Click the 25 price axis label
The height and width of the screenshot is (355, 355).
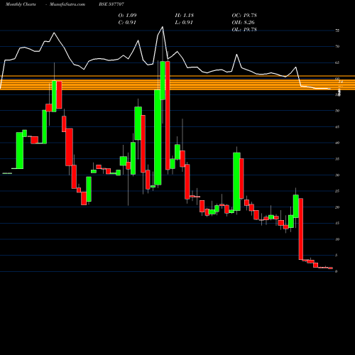point(337,191)
